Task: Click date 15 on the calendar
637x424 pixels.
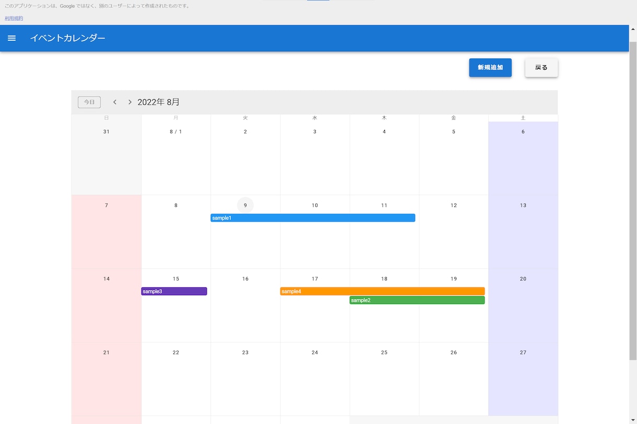Action: [x=176, y=279]
